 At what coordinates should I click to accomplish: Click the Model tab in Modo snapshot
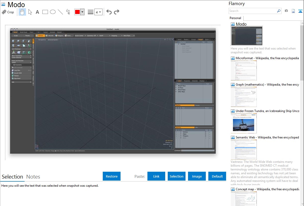pos(15,32)
